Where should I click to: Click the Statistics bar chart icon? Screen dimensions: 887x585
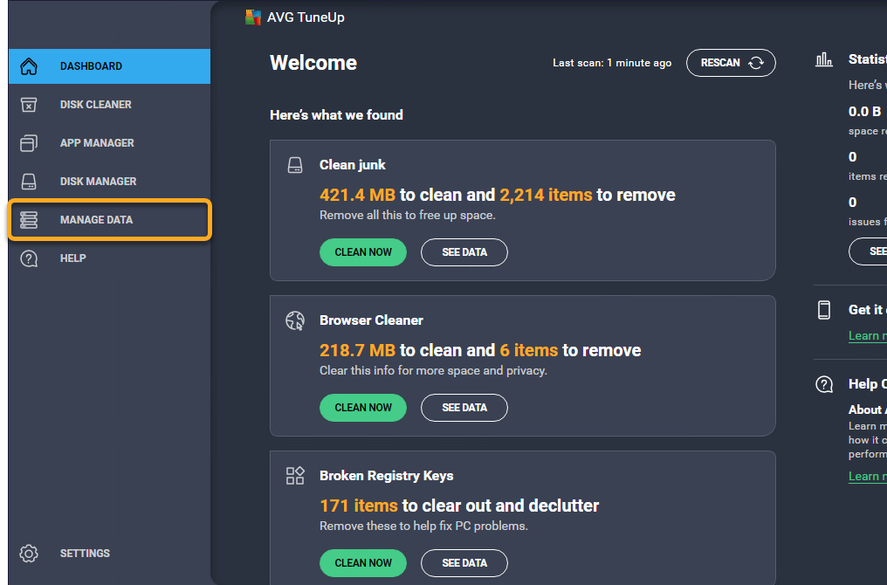pos(823,60)
